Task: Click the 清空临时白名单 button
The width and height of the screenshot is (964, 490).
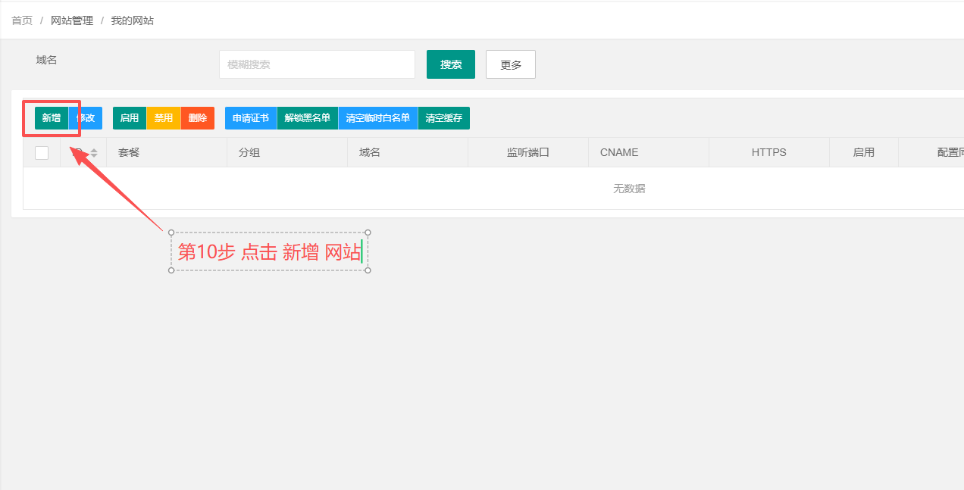Action: pyautogui.click(x=377, y=118)
